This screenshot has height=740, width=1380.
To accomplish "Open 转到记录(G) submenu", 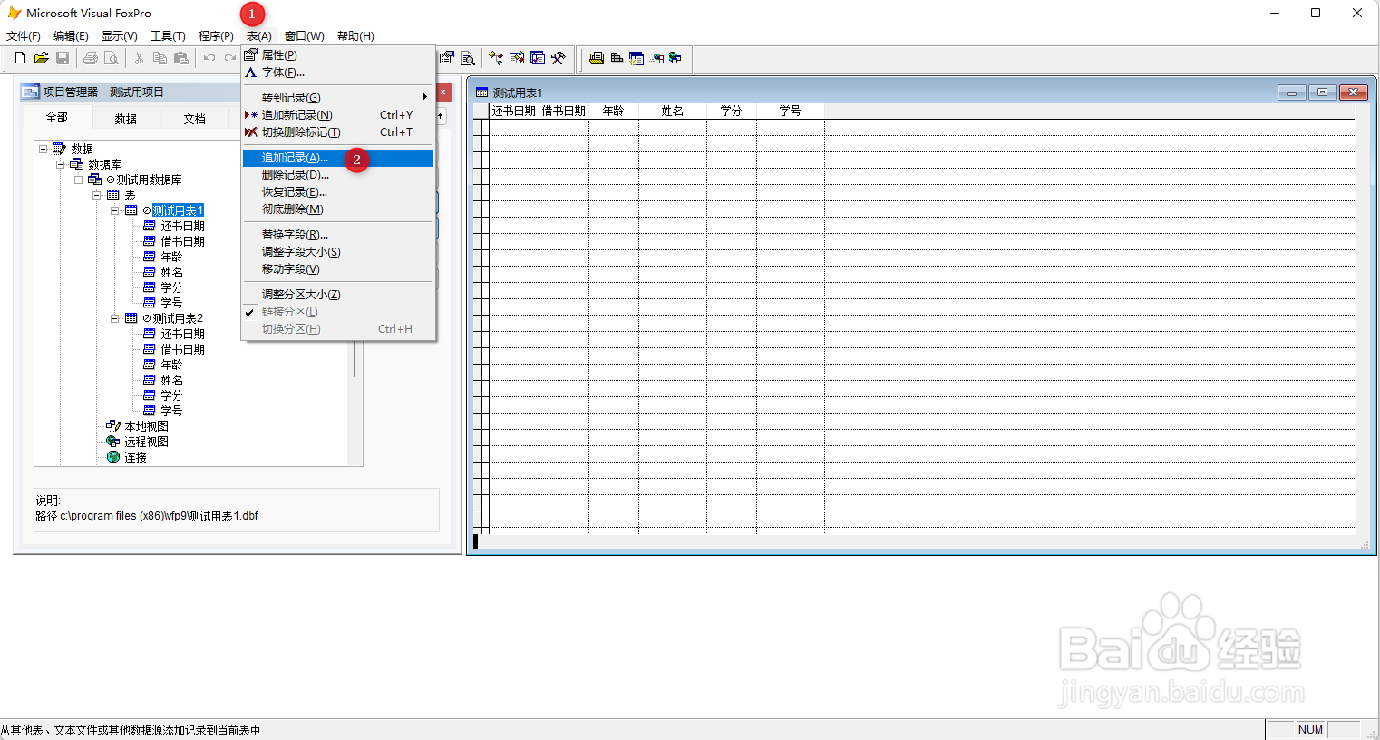I will click(338, 98).
